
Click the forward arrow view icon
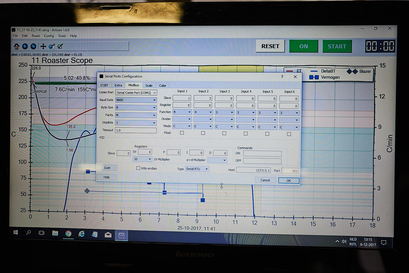(x=33, y=46)
